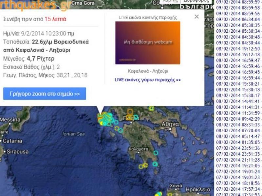262x196 pixels.
Task: Click the unavailable webcam thumbnail image
Action: click(x=147, y=43)
